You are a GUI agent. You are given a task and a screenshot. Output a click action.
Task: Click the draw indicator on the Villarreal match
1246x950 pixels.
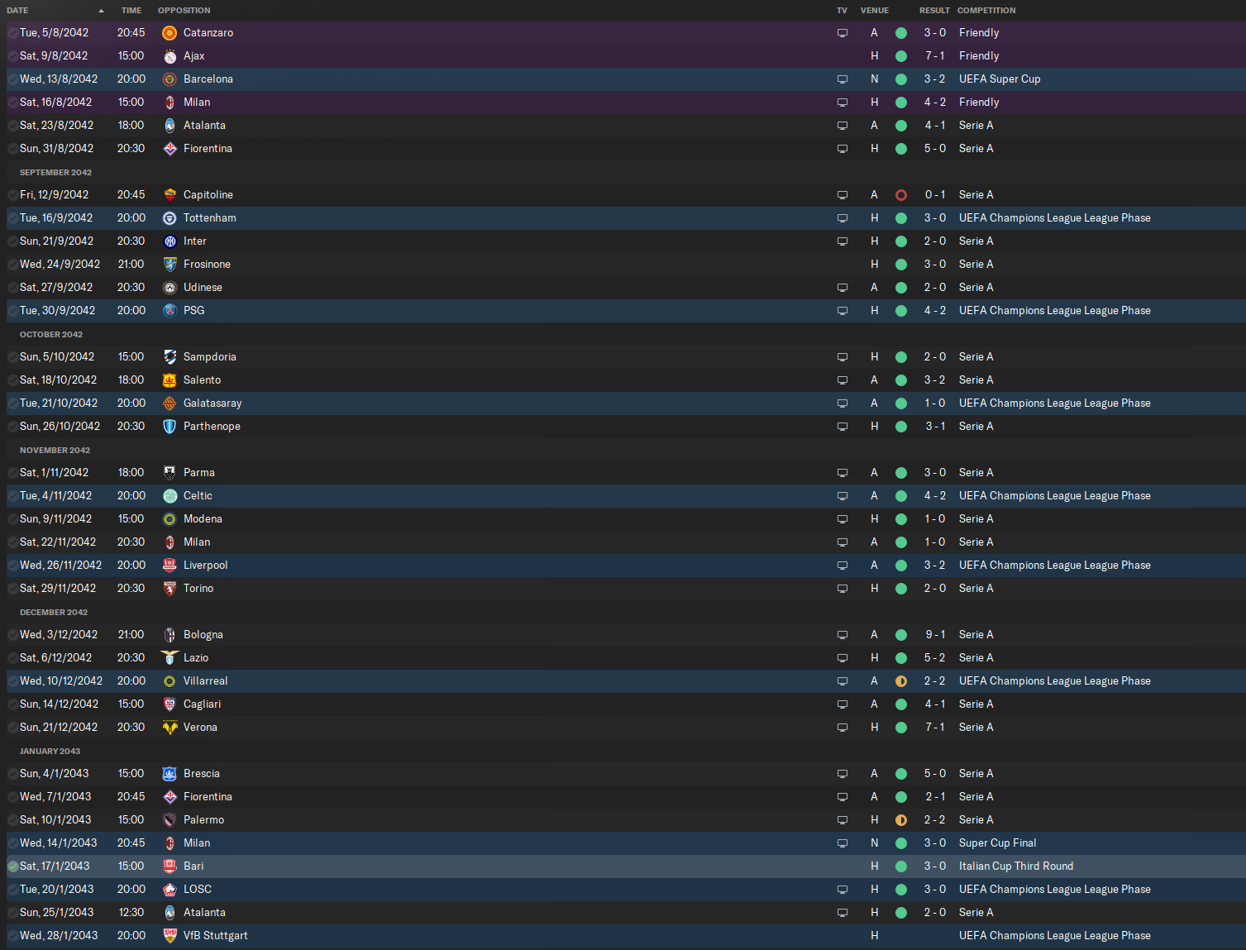point(901,681)
